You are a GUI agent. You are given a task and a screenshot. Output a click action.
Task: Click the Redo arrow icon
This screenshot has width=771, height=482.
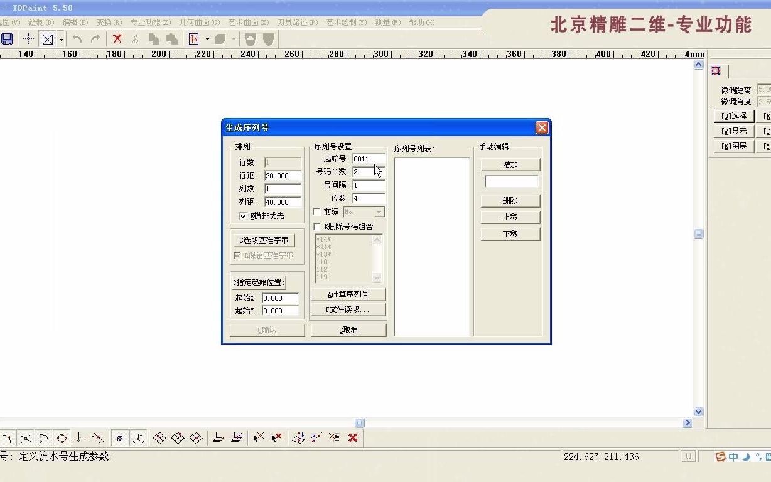tap(95, 39)
